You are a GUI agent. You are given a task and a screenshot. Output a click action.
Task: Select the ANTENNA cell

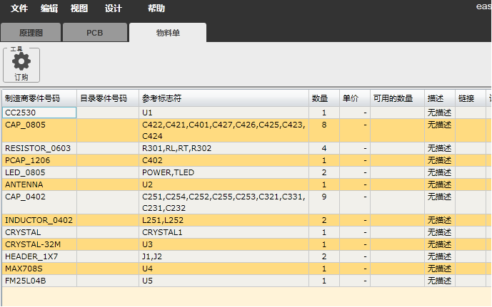click(39, 184)
